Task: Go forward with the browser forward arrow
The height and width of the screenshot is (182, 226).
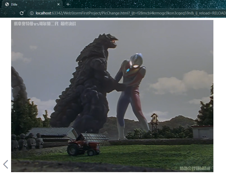Action: coord(14,13)
